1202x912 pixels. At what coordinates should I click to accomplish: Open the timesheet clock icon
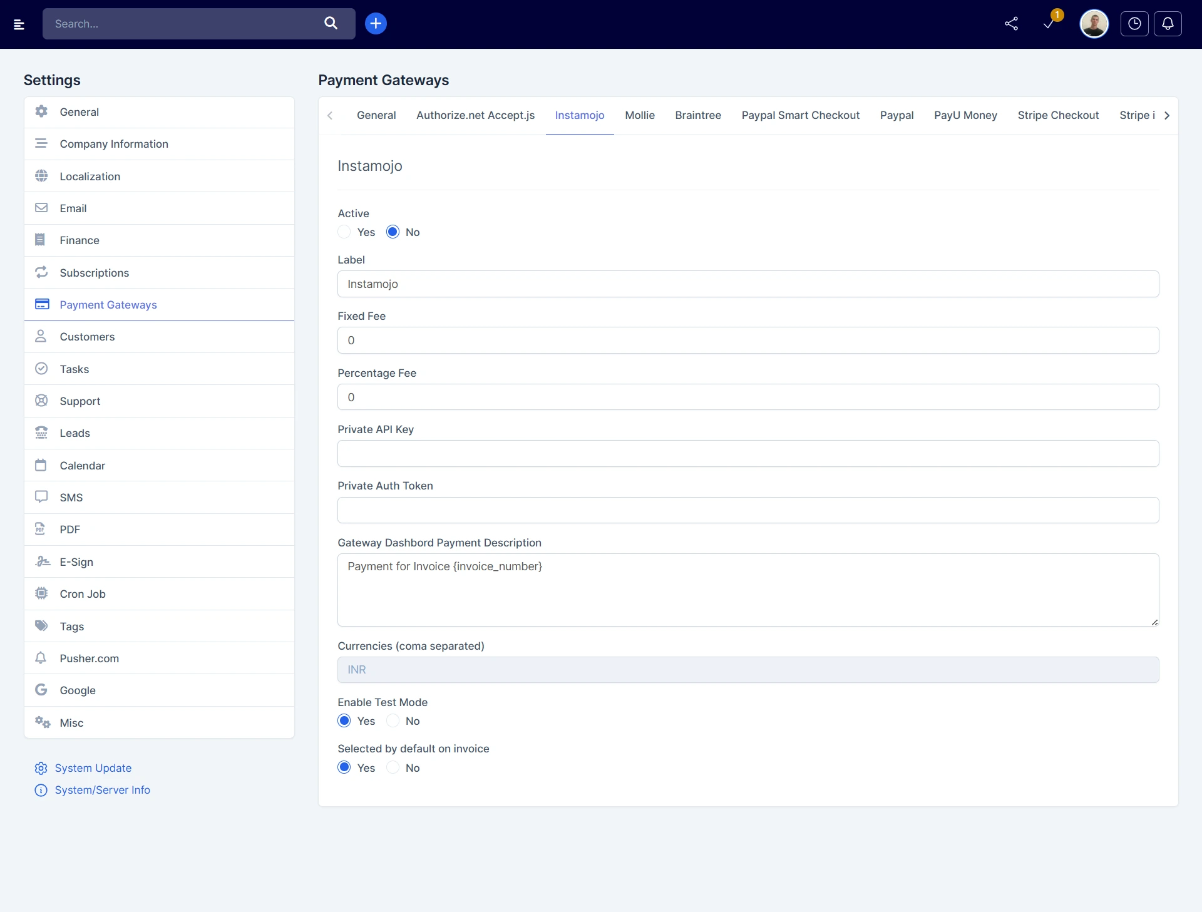pyautogui.click(x=1134, y=24)
